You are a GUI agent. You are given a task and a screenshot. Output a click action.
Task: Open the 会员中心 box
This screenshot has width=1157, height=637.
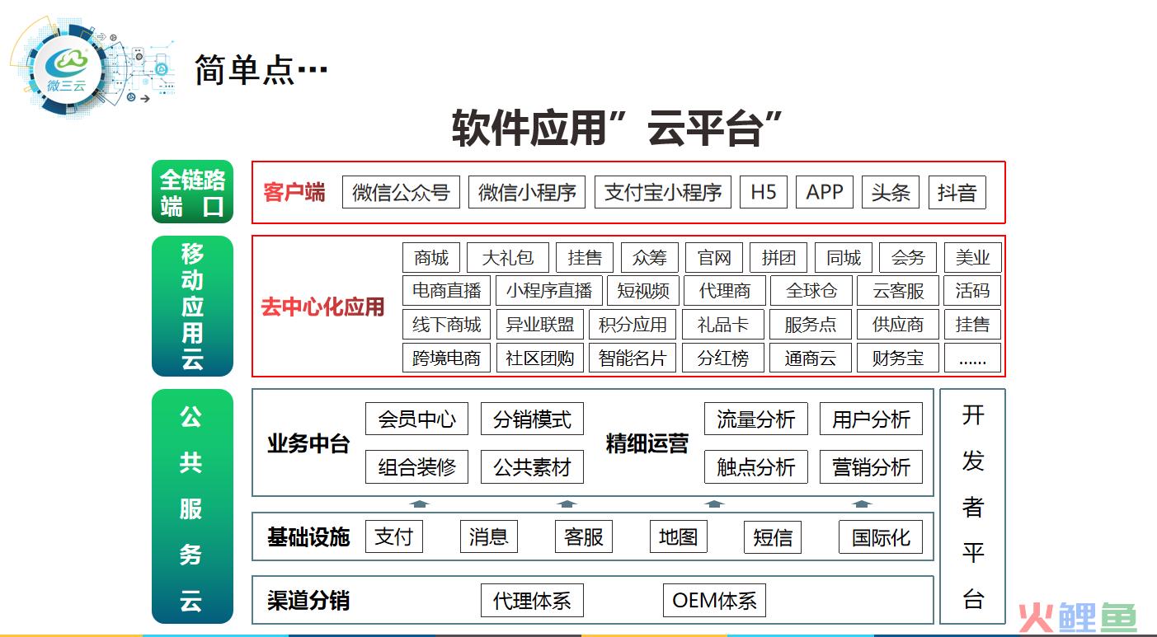417,419
